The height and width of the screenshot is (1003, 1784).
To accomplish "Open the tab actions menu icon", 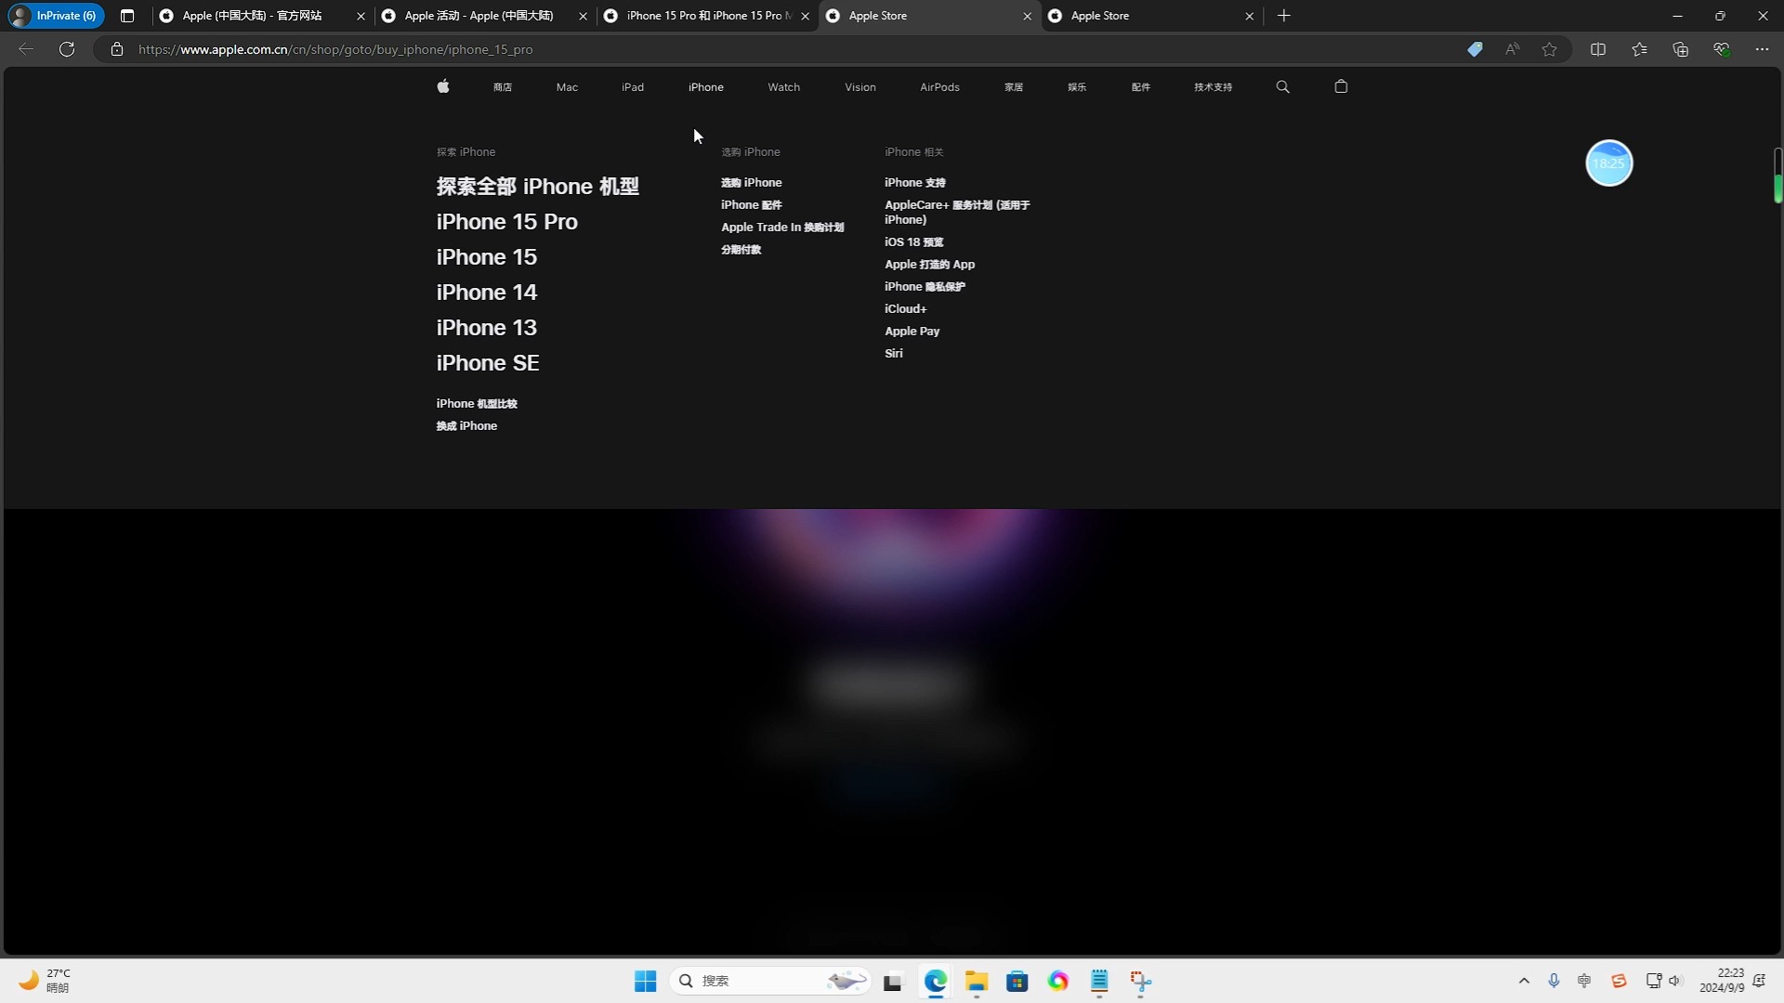I will [127, 16].
